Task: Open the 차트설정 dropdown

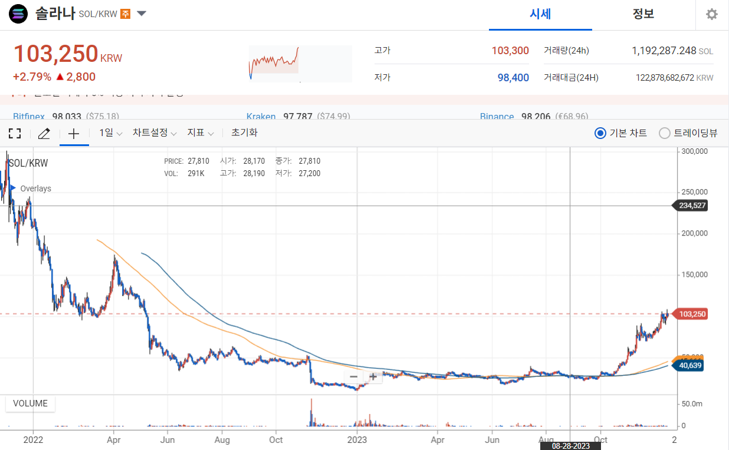Action: click(155, 133)
